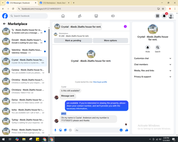Open Darius conversation in chat list

click(24, 101)
